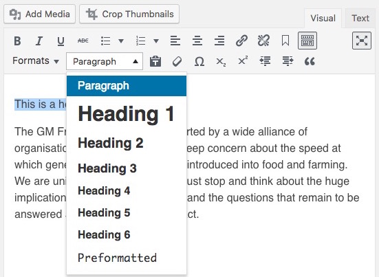Apply strikethrough with the ABC icon

point(83,41)
